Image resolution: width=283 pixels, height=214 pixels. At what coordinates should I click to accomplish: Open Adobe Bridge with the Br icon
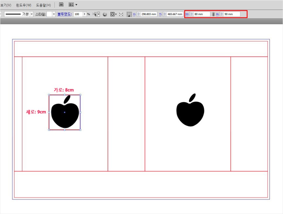coord(61,5)
